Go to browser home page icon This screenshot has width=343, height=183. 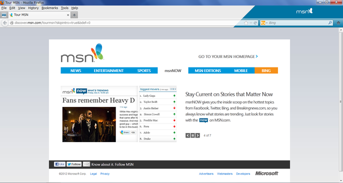(338, 23)
